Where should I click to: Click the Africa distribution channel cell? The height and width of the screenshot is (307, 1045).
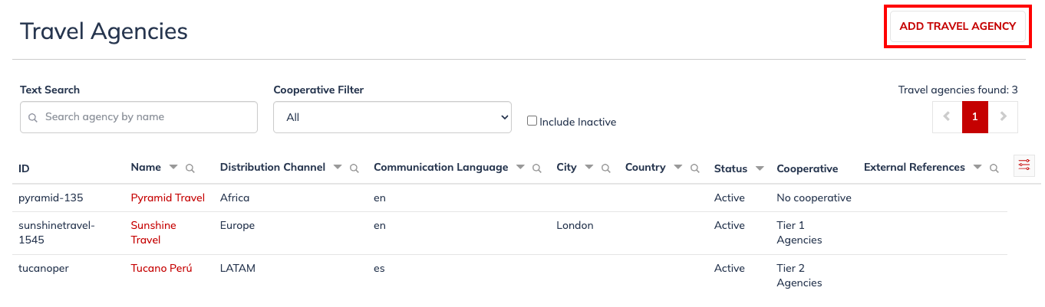coord(235,198)
